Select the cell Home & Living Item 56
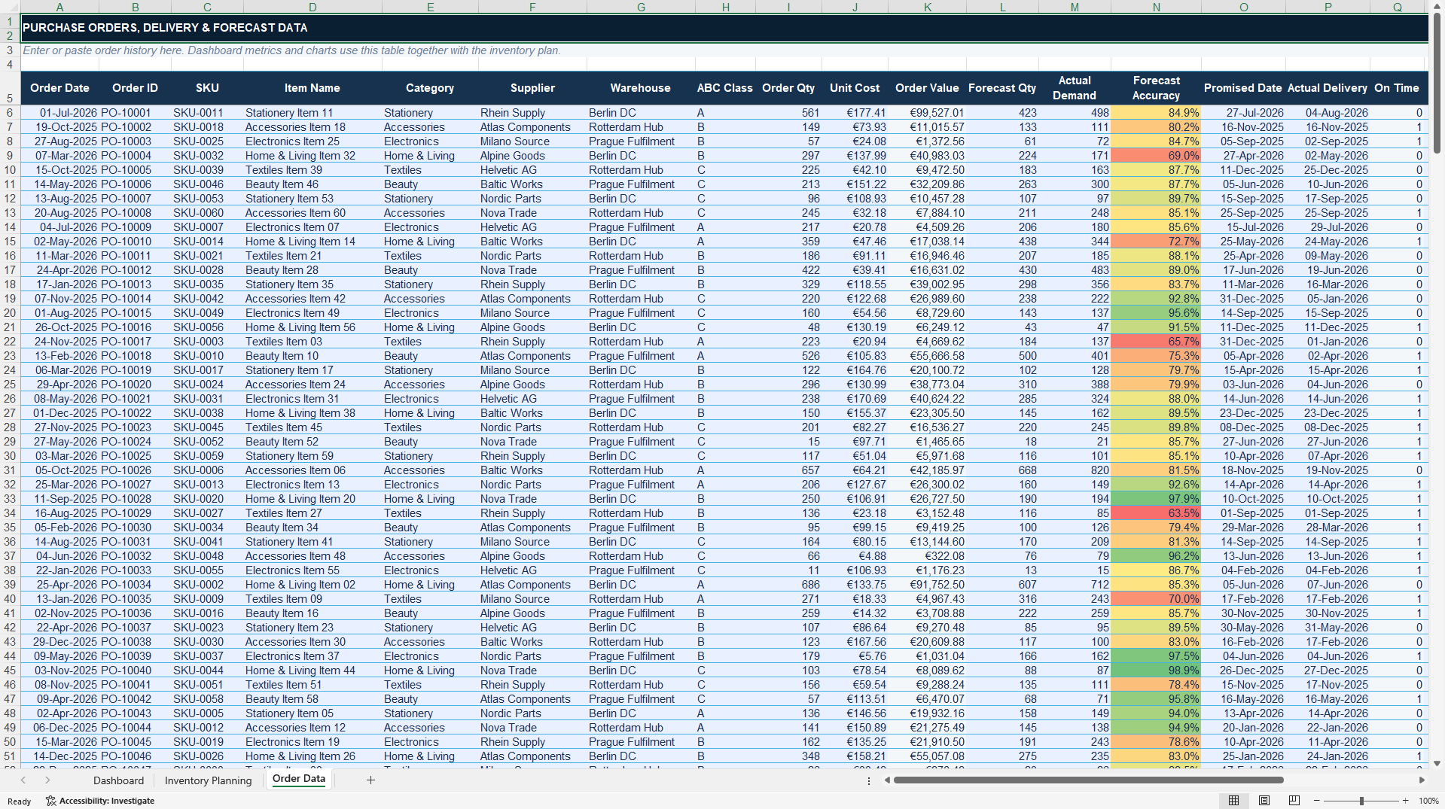The height and width of the screenshot is (809, 1445). 312,327
